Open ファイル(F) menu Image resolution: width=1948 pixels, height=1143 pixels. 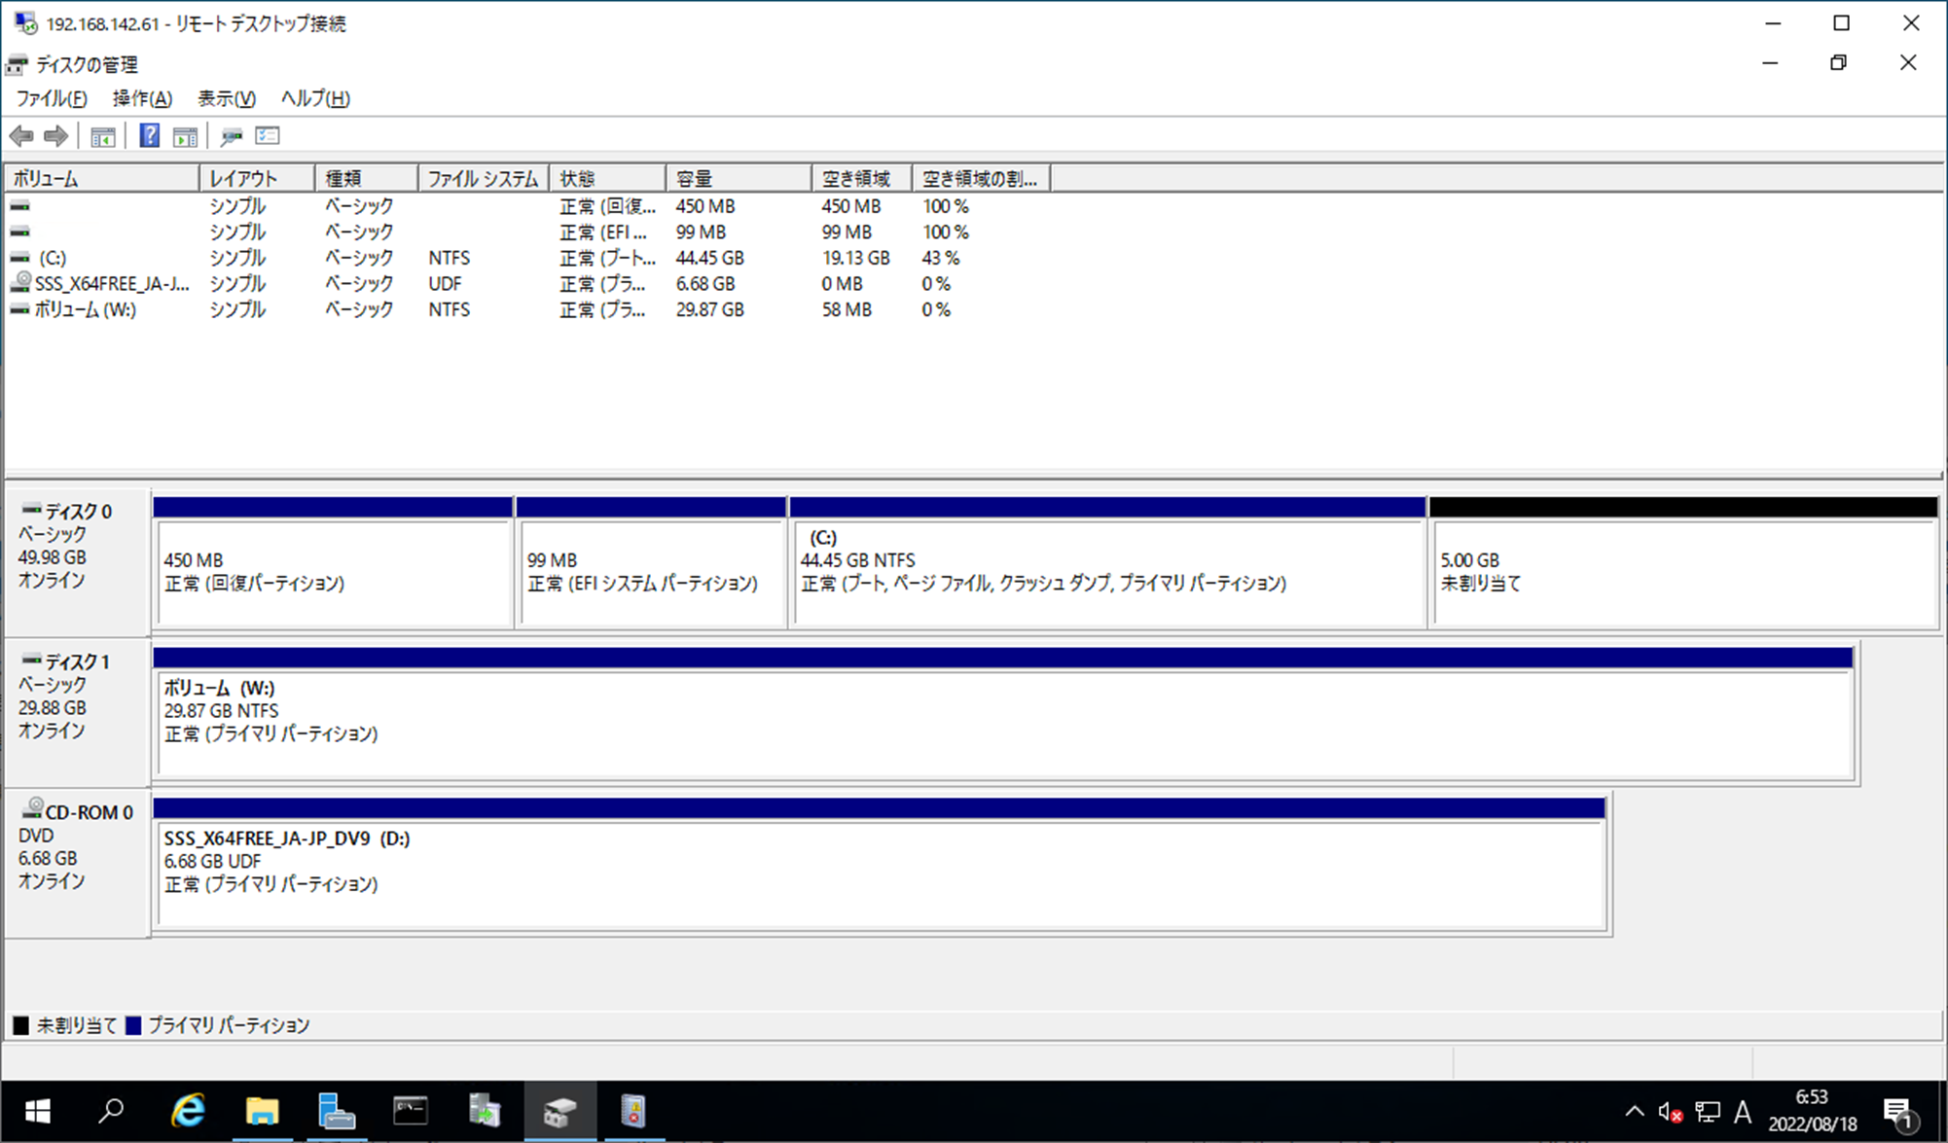52,98
